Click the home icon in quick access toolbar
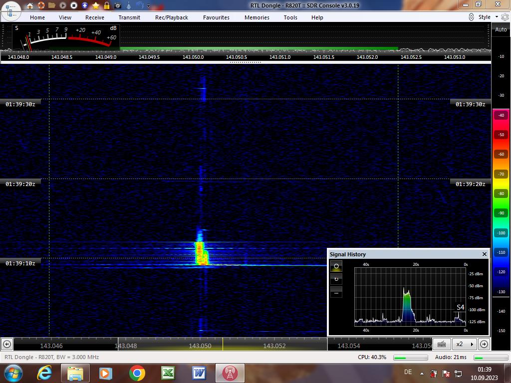Viewport: 511px width, 383px height. pos(29,5)
